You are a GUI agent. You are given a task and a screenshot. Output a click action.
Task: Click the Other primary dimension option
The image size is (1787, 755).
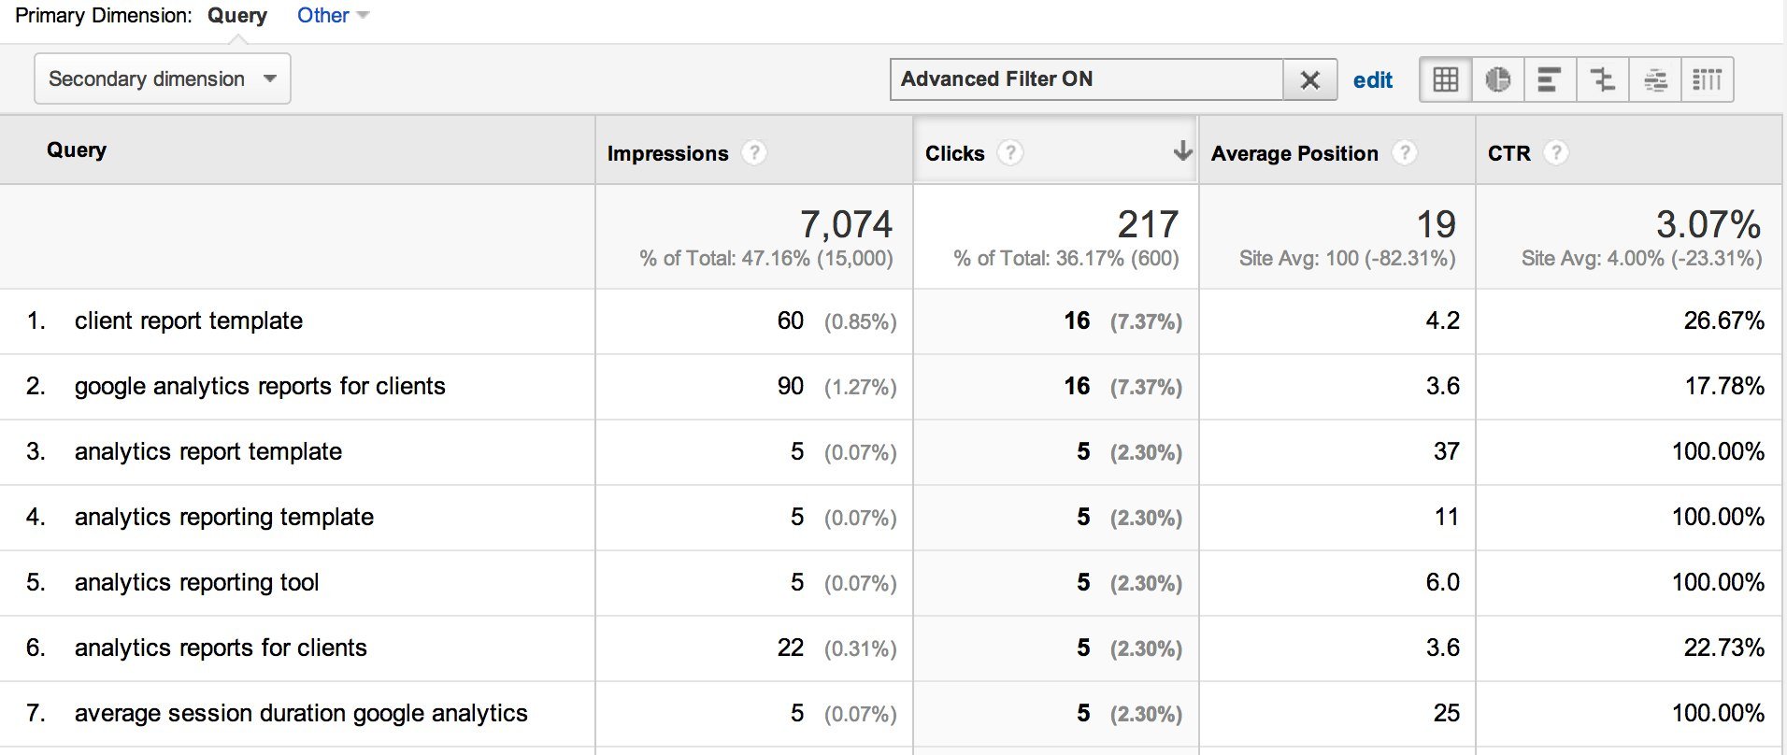pos(322,15)
